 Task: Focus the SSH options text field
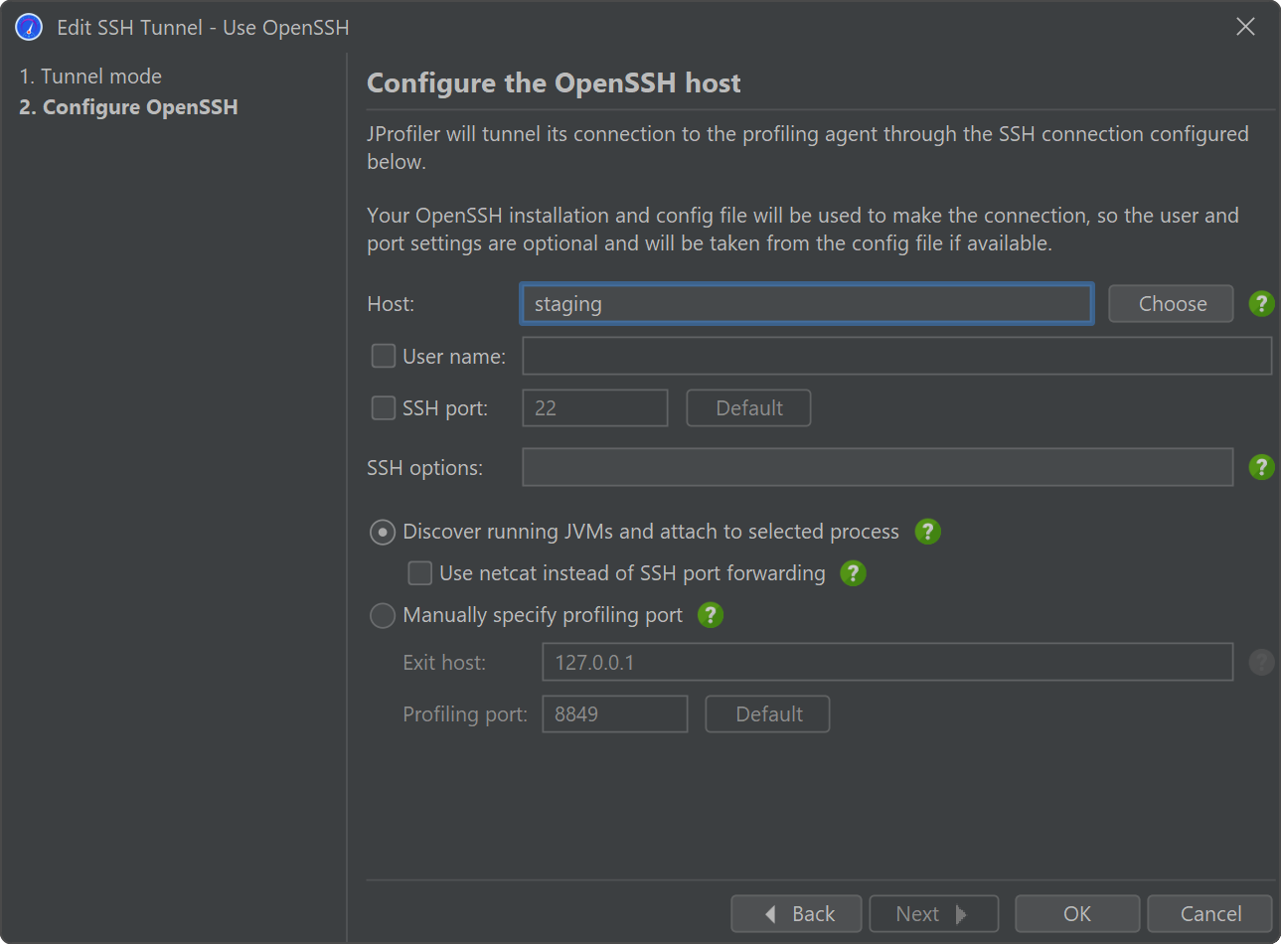(877, 467)
